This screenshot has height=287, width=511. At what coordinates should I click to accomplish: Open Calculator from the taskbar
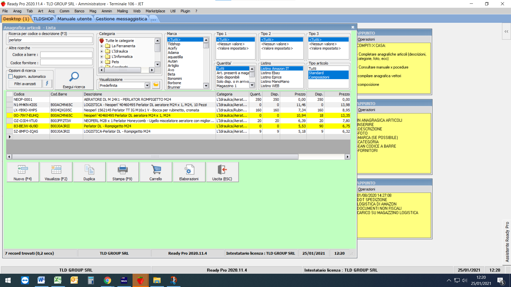pyautogui.click(x=91, y=280)
